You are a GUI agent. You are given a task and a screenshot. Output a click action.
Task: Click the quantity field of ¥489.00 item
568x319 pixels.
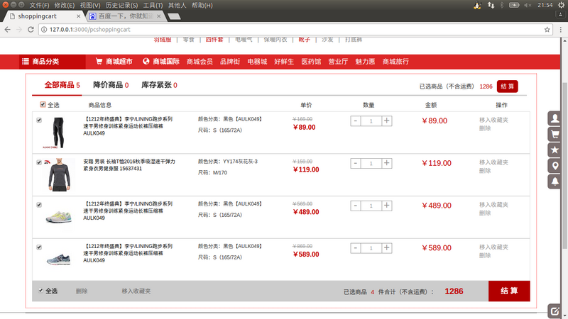(371, 206)
